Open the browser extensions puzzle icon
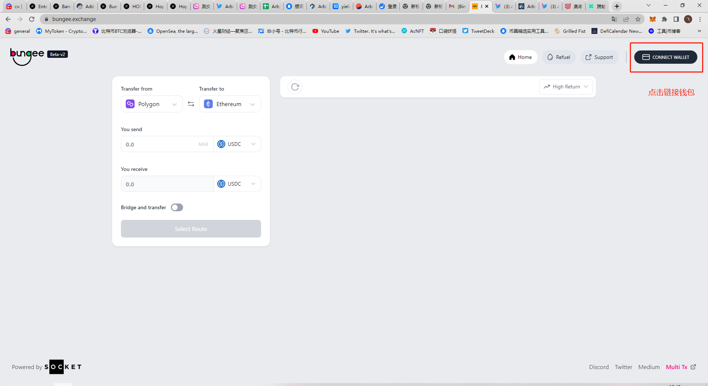This screenshot has height=386, width=708. 664,19
